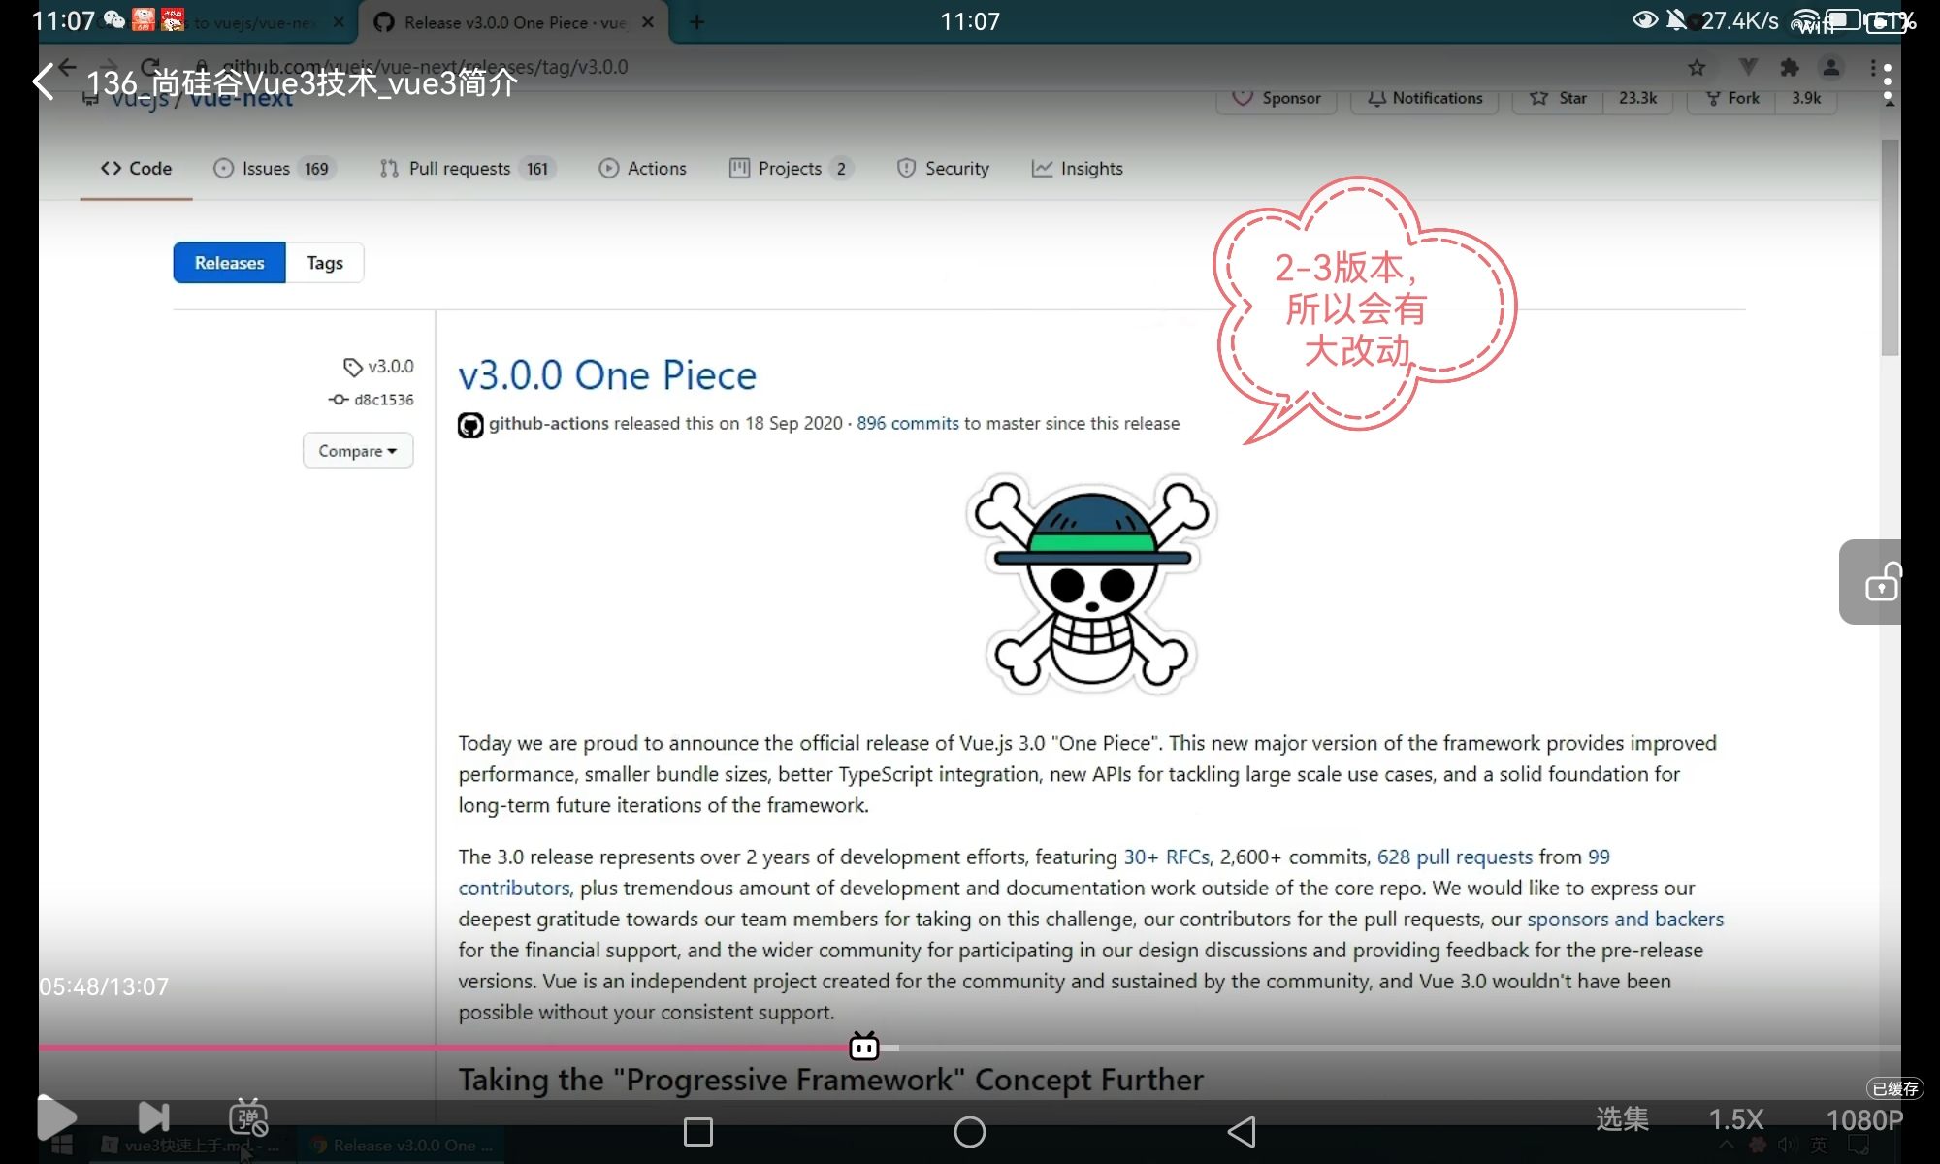Toggle danmaku bullet comments off

[248, 1117]
